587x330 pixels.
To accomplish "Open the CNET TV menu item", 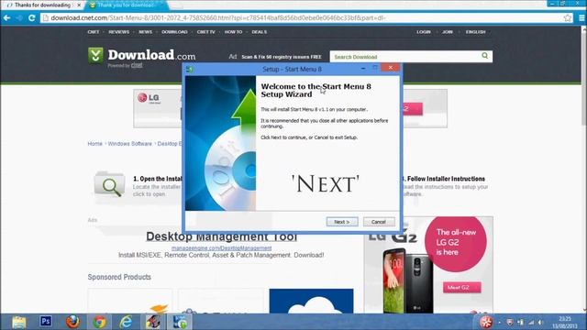I will [205, 32].
